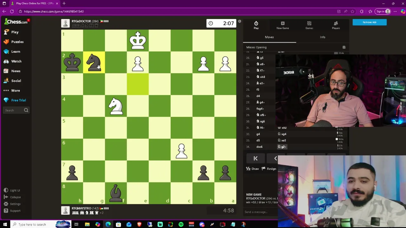Select move 34 g2+ in move list

(282, 147)
